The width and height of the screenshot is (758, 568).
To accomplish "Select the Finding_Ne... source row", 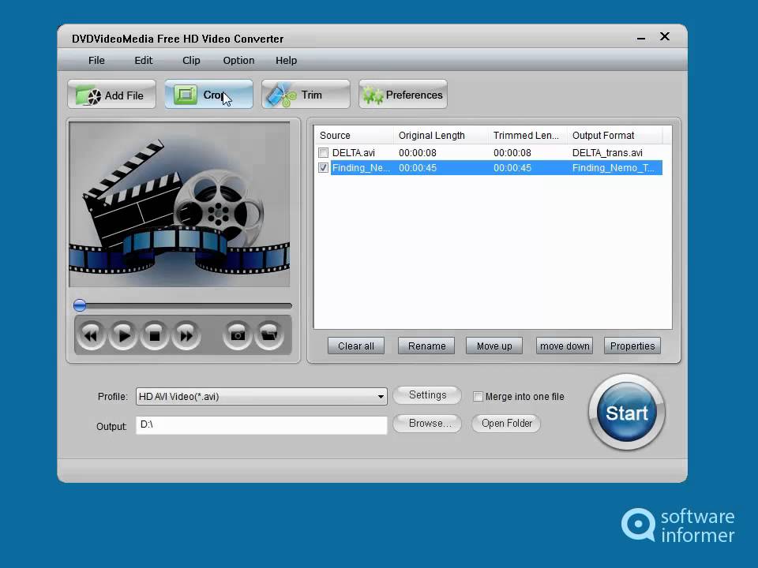I will (x=490, y=167).
